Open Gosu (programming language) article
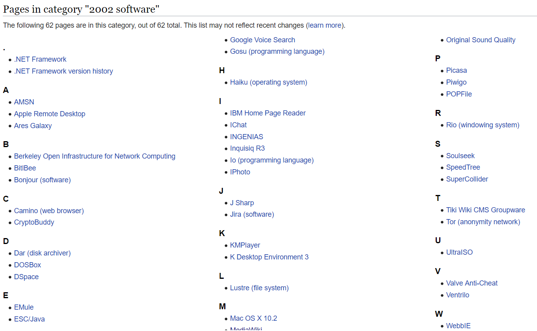The image size is (537, 331). click(277, 51)
